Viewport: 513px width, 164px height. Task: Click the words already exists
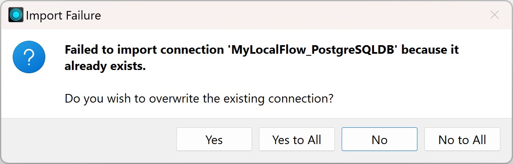105,67
